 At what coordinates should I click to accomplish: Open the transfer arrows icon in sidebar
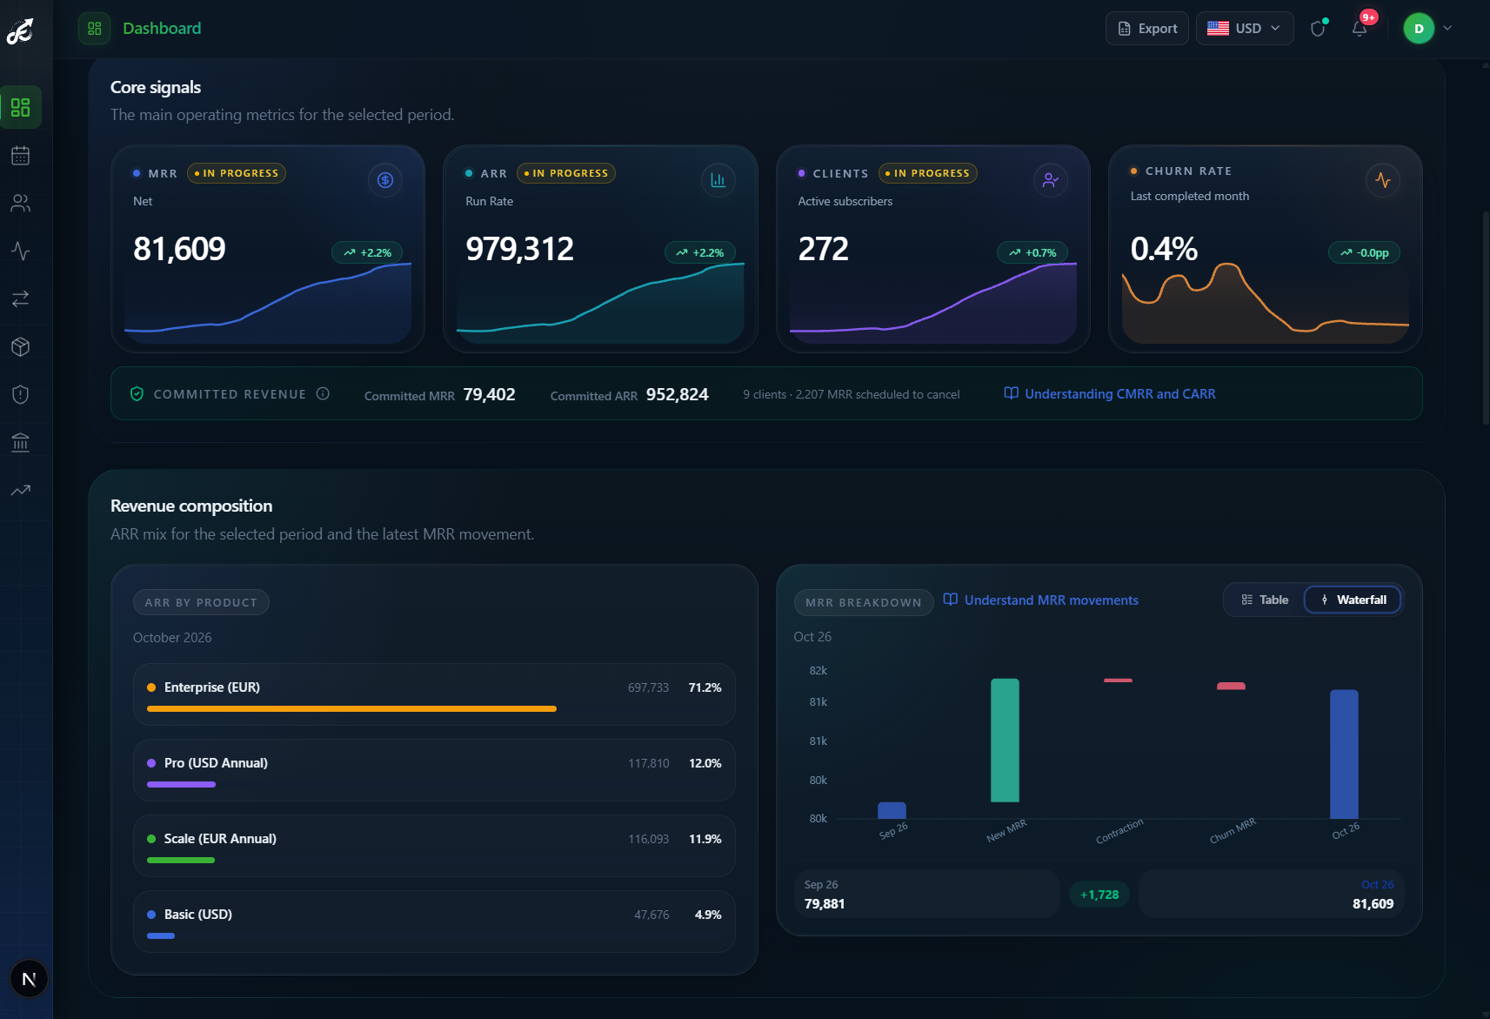21,299
